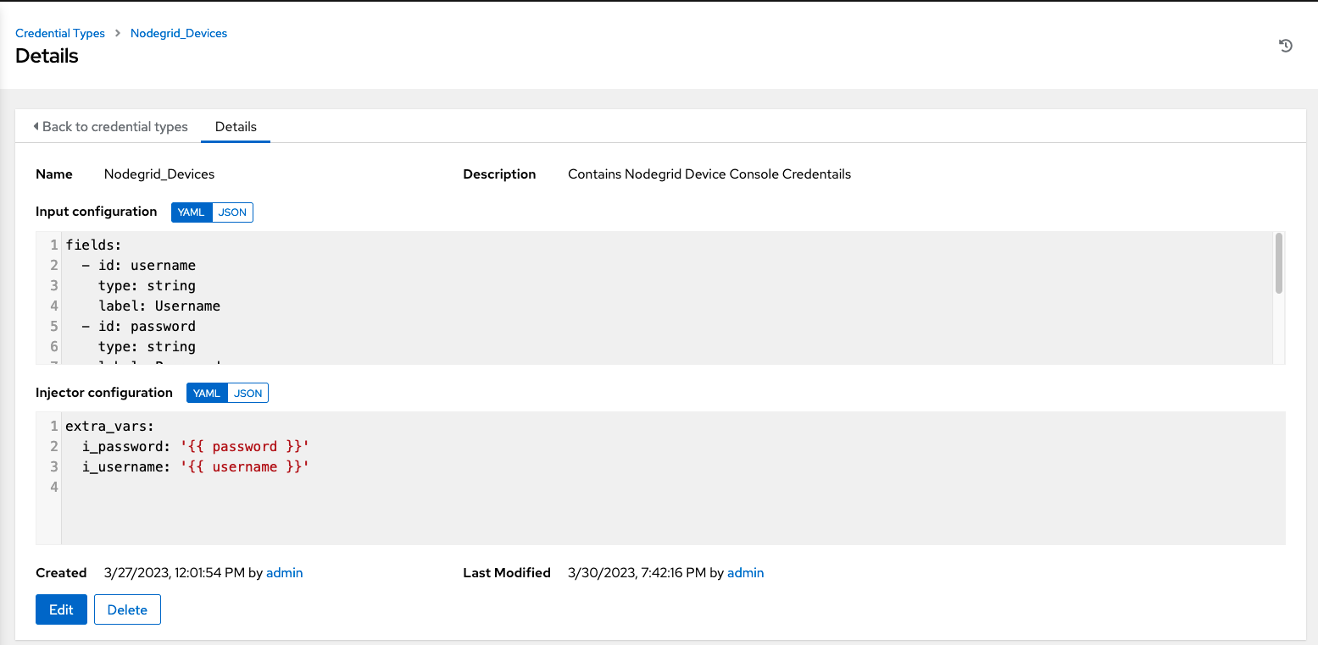Switch Injector configuration to JSON
Screen dimensions: 1318x645
point(247,393)
